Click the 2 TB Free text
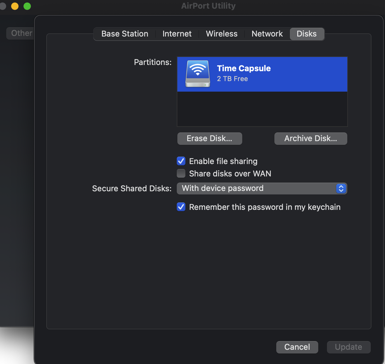This screenshot has width=385, height=364. (232, 79)
